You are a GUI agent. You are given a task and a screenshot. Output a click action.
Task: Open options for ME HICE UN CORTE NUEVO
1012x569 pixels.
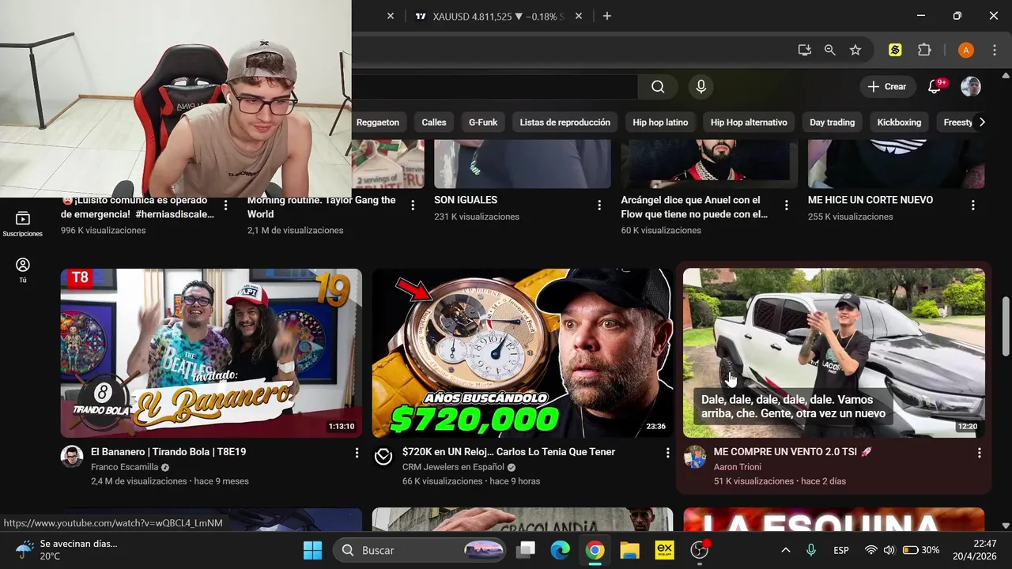972,205
